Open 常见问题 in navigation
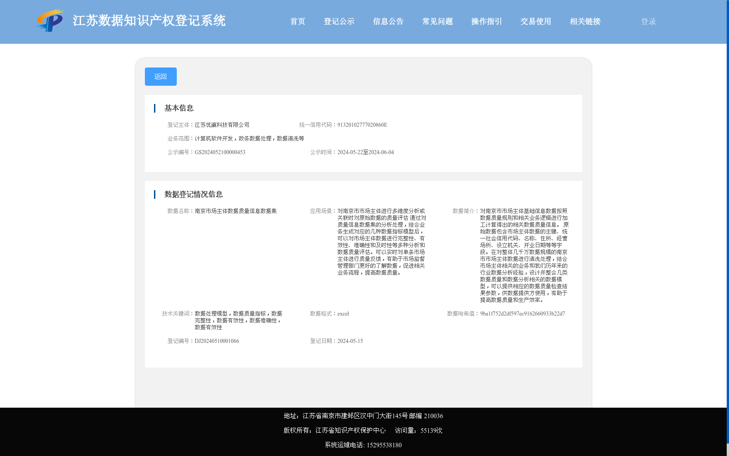729x456 pixels. pyautogui.click(x=437, y=21)
